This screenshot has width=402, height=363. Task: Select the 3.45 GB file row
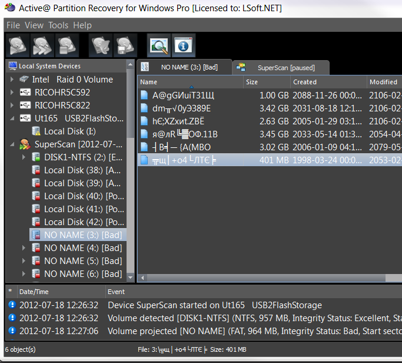[x=270, y=134]
